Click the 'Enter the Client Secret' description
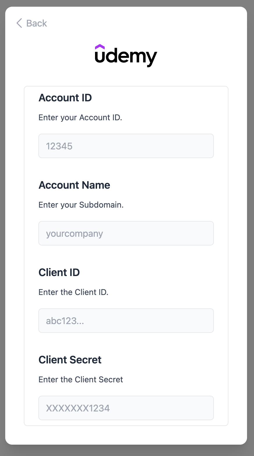The image size is (254, 456). point(81,380)
